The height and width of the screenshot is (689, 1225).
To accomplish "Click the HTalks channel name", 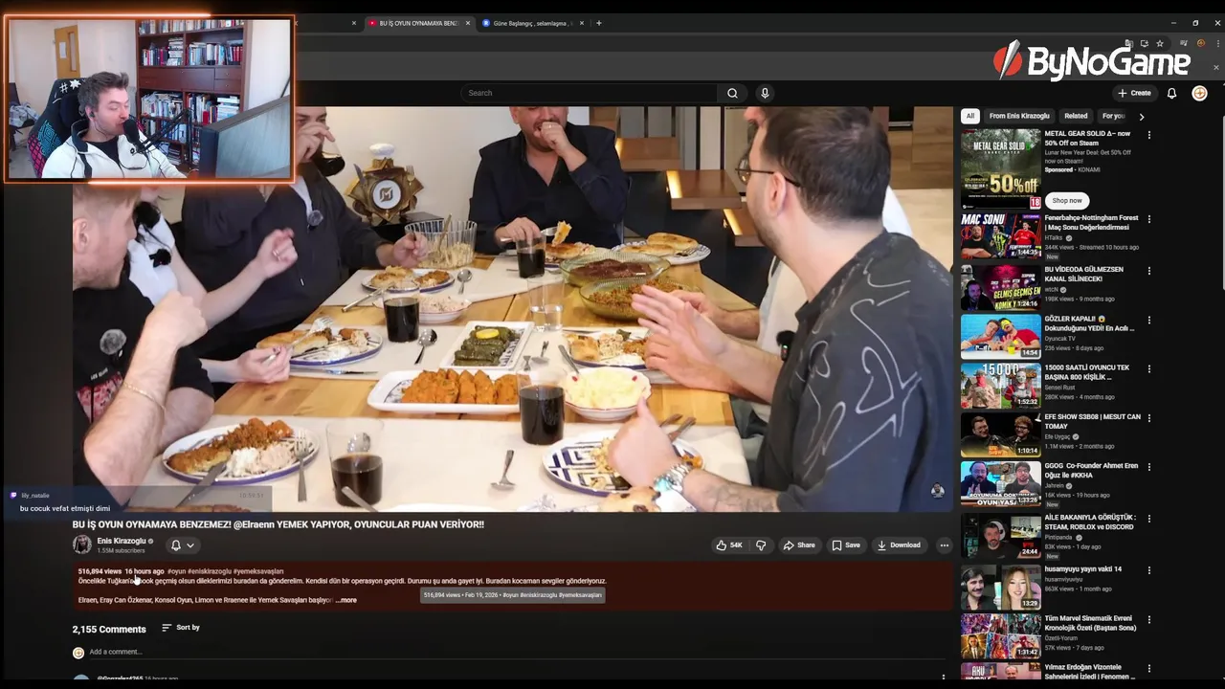I will click(x=1054, y=238).
